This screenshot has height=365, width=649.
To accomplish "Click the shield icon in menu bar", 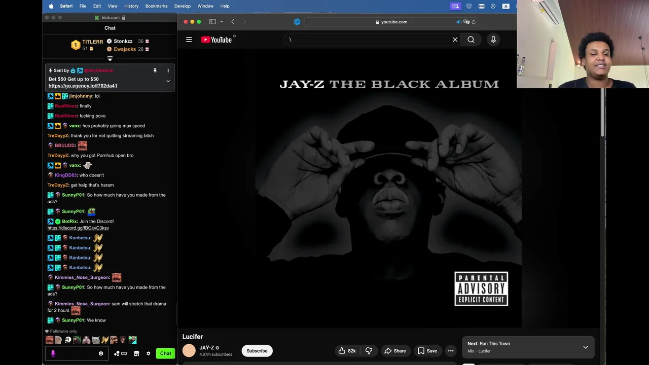I will tap(469, 6).
